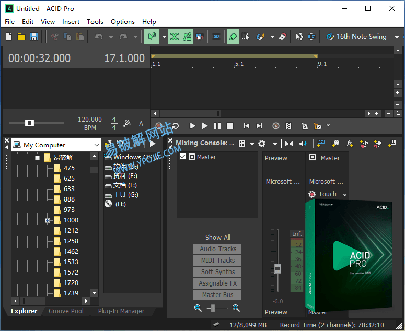
Task: Click zoom in magnifier below Master Bus
Action: 236,308
